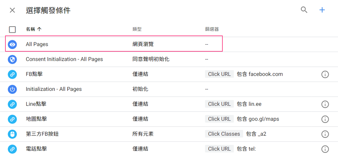The image size is (338, 156).
Task: Select the 地圖點擊 trigger row
Action: point(169,119)
